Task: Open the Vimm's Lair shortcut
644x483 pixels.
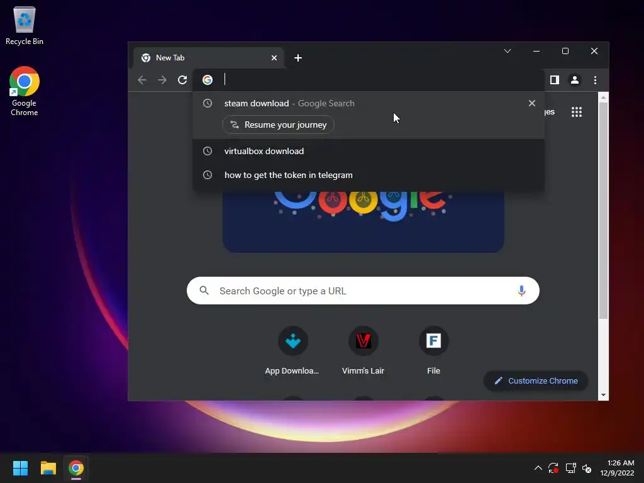Action: click(x=363, y=351)
